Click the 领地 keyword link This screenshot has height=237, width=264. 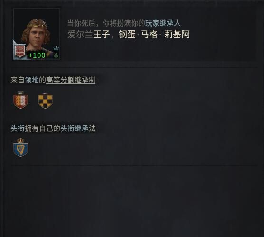32,80
